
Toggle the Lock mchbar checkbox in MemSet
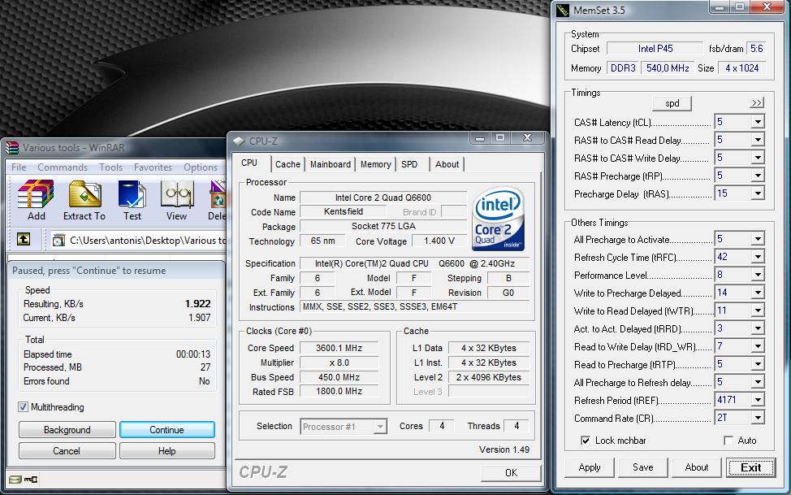(586, 441)
